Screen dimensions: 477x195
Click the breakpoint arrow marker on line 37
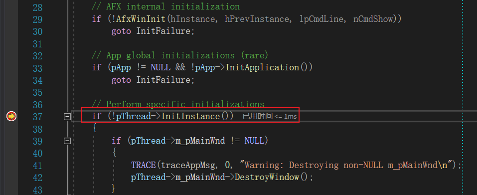pyautogui.click(x=11, y=116)
